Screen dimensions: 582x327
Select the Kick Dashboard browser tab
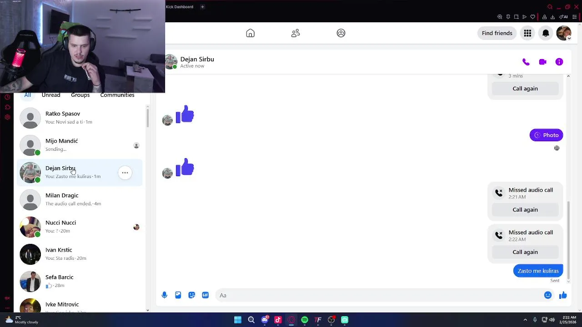[180, 7]
